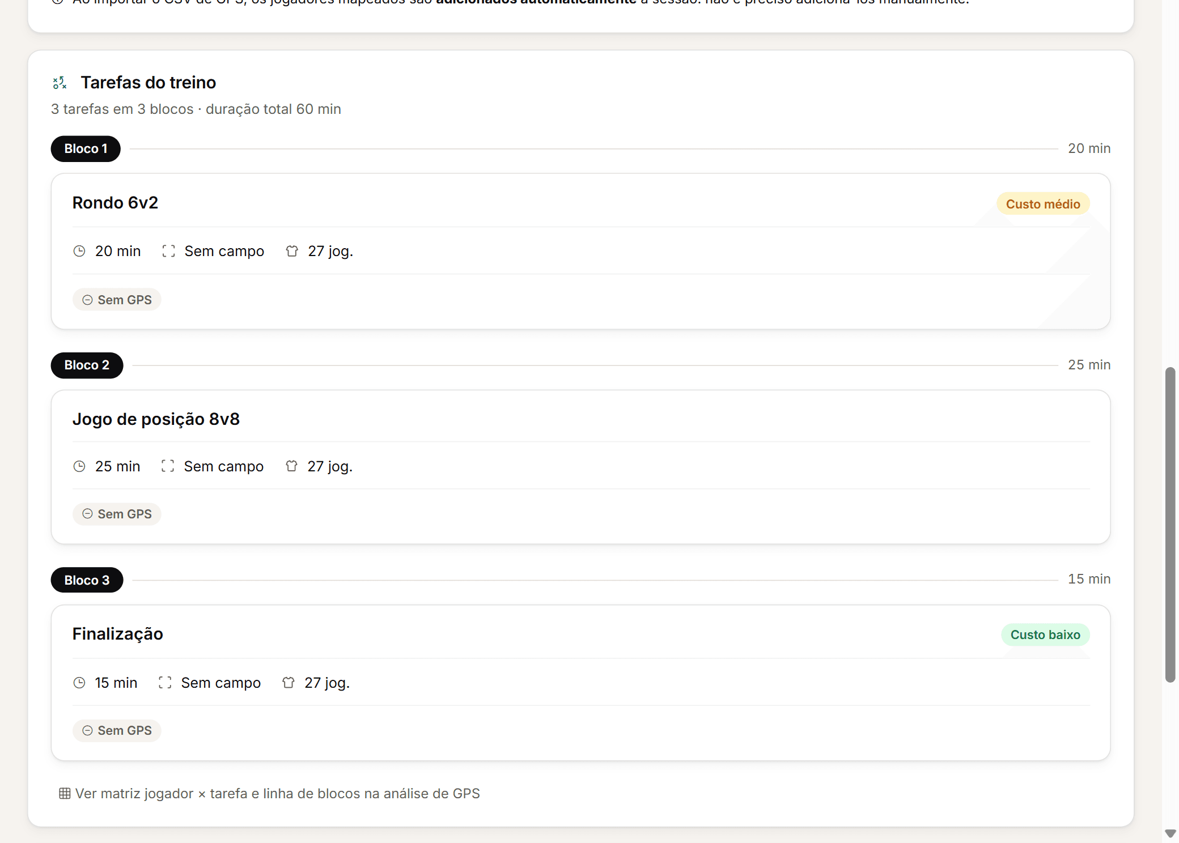Click the Sem GPS icon in Finalização card
1179x843 pixels.
[87, 731]
